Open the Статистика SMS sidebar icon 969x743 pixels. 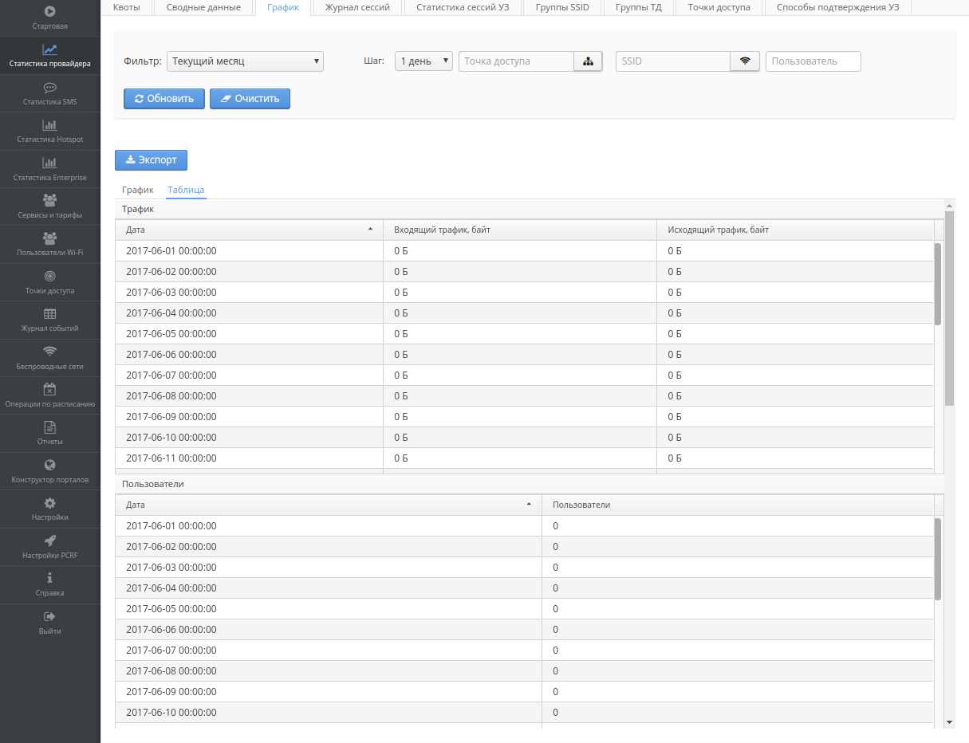(49, 88)
